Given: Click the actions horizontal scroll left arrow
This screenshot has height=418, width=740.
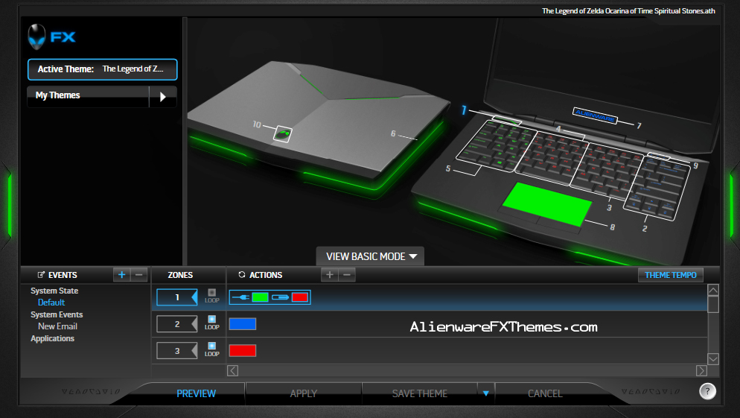Looking at the screenshot, I should tap(233, 371).
